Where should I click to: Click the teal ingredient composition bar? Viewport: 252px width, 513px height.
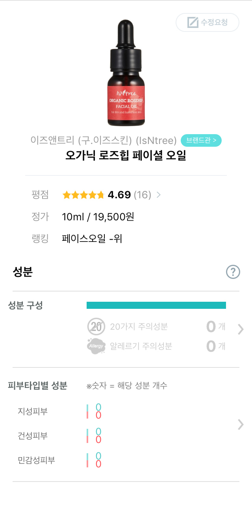click(156, 305)
